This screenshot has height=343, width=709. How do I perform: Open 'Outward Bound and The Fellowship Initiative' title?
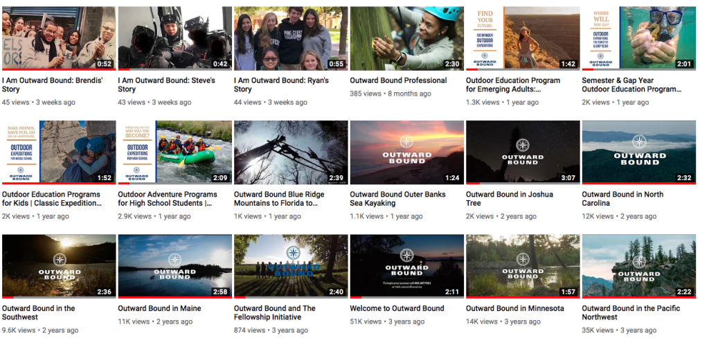[x=274, y=313]
